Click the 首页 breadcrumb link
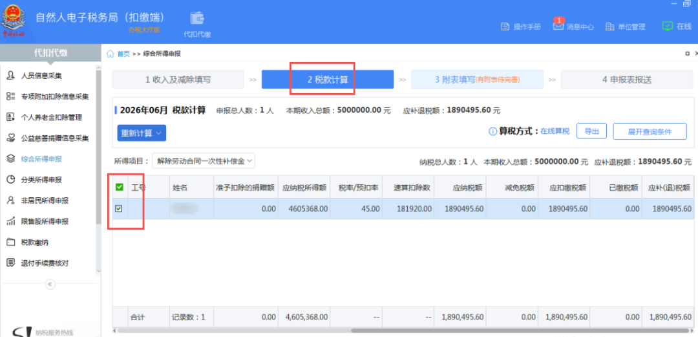Viewport: 698px width, 337px height. tap(123, 54)
